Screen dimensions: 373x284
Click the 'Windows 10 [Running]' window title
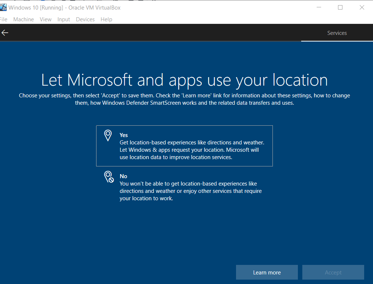click(x=64, y=8)
